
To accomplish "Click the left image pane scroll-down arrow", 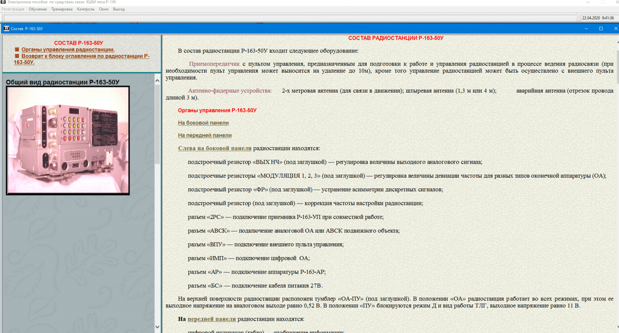I will (x=157, y=328).
